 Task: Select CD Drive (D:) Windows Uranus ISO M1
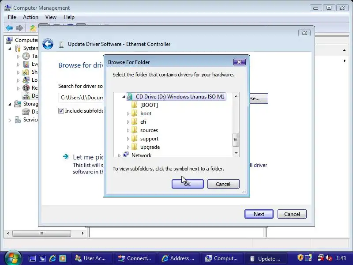(x=180, y=97)
